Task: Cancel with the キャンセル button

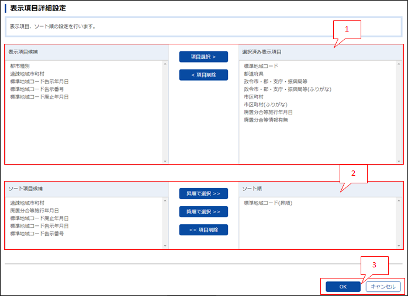Action: click(x=383, y=287)
